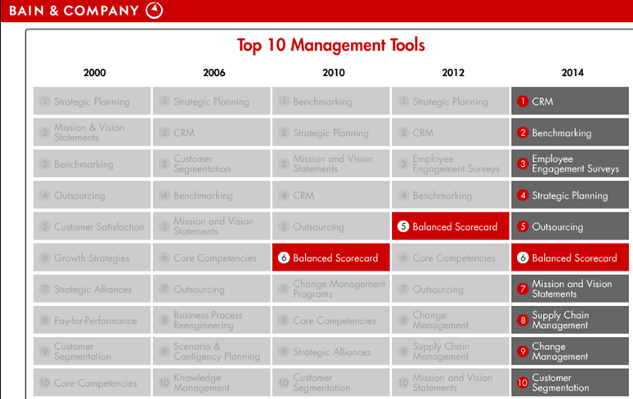Select Outsourcing ranked 5 in 2010
This screenshot has height=399, width=633.
pos(331,226)
